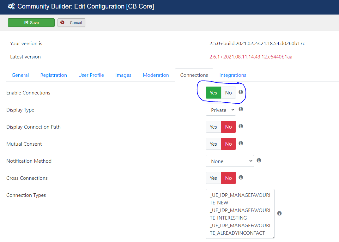Click the Latest version label
The height and width of the screenshot is (242, 339).
point(25,57)
